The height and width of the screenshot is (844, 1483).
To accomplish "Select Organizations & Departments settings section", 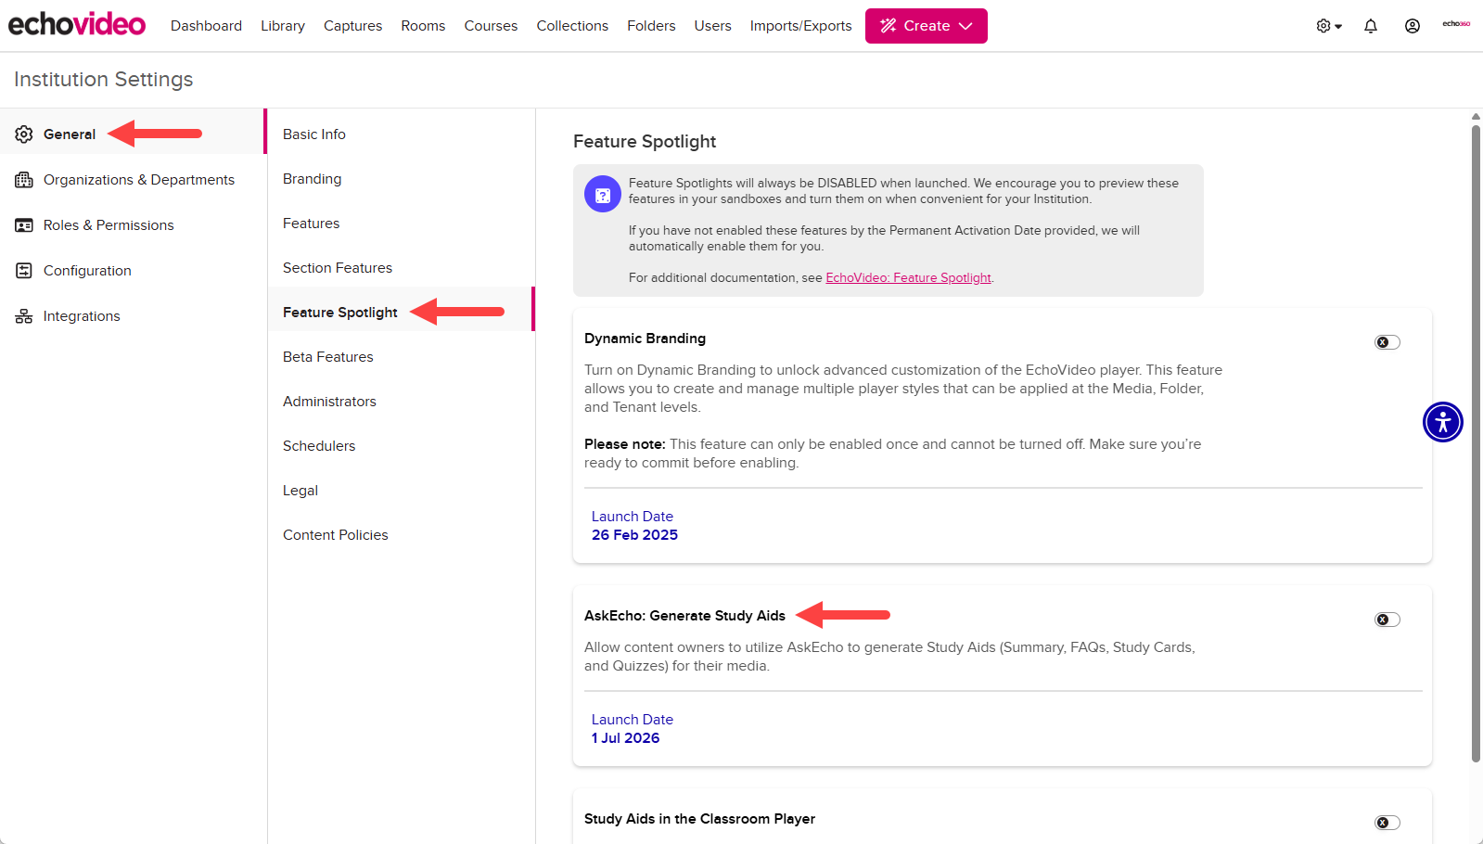I will 133,180.
